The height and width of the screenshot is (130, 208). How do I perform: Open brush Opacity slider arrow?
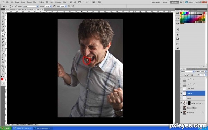point(51,6)
